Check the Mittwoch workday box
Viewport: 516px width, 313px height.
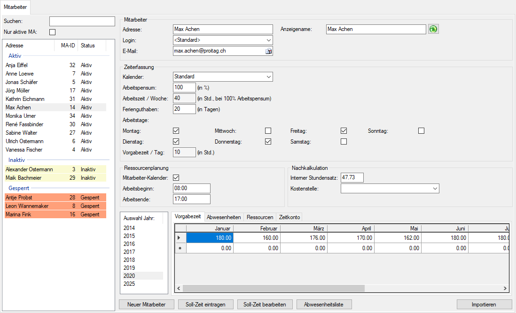coord(268,131)
